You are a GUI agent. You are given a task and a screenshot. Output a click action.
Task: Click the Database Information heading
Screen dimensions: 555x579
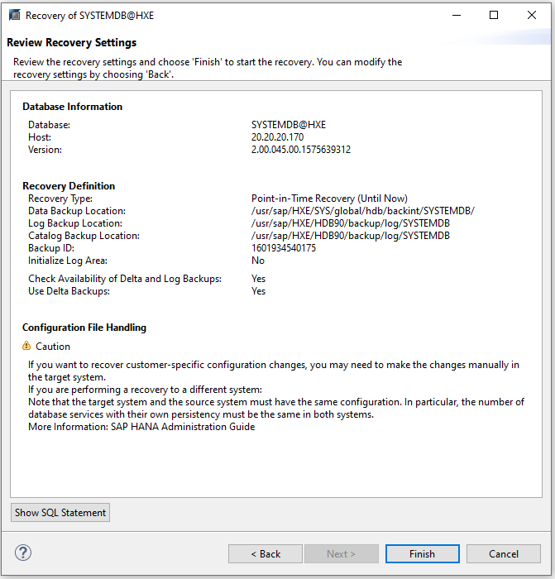pyautogui.click(x=73, y=107)
